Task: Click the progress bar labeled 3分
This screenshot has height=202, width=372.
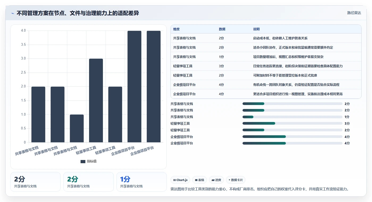Action: [292, 124]
